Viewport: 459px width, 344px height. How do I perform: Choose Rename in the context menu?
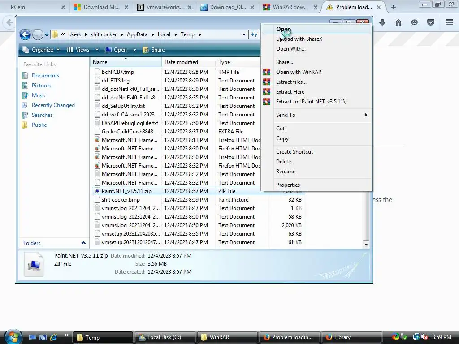click(x=316, y=172)
